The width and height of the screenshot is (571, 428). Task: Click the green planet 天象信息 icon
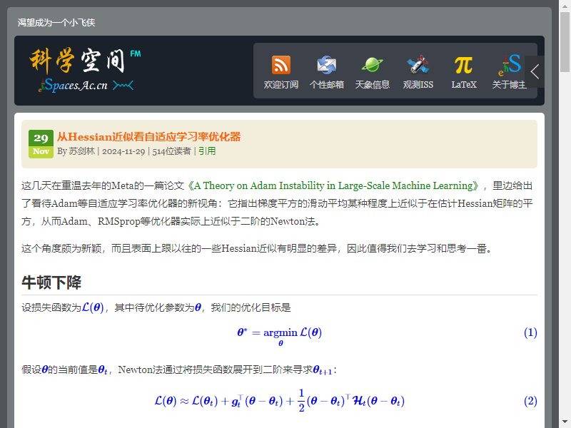click(372, 65)
